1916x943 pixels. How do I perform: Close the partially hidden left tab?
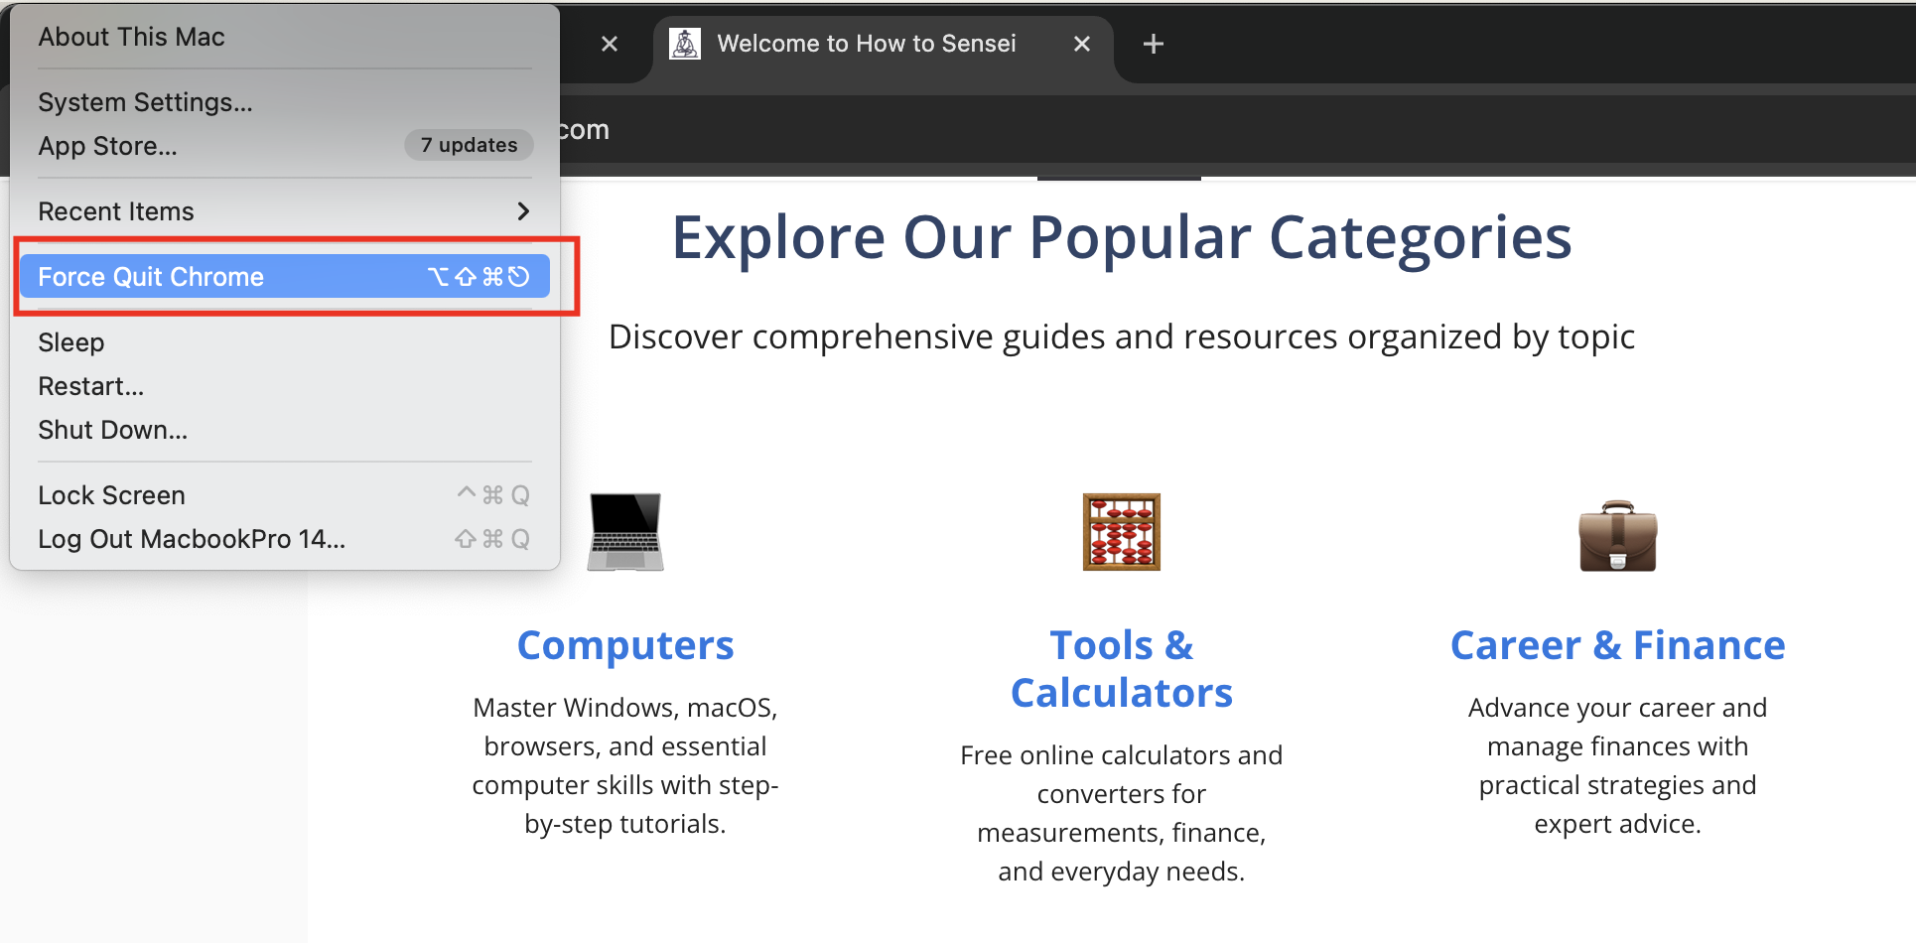610,44
